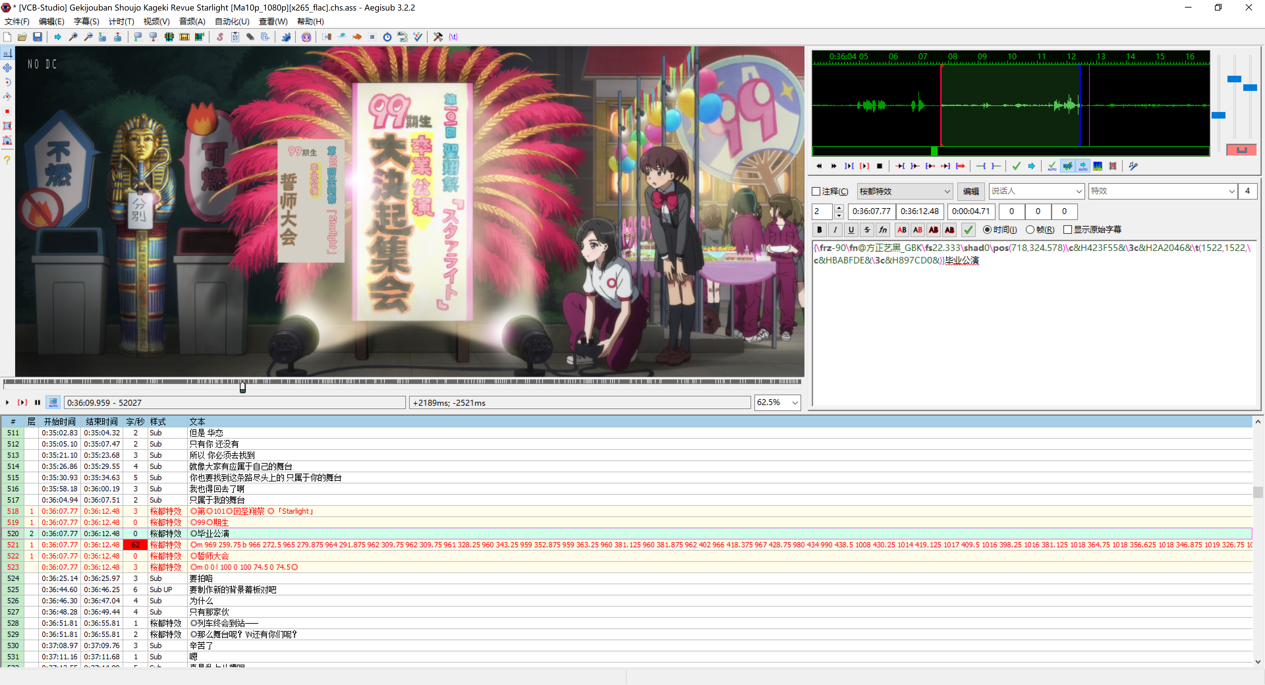
Task: Open the script properties clipboard icon
Action: point(235,37)
